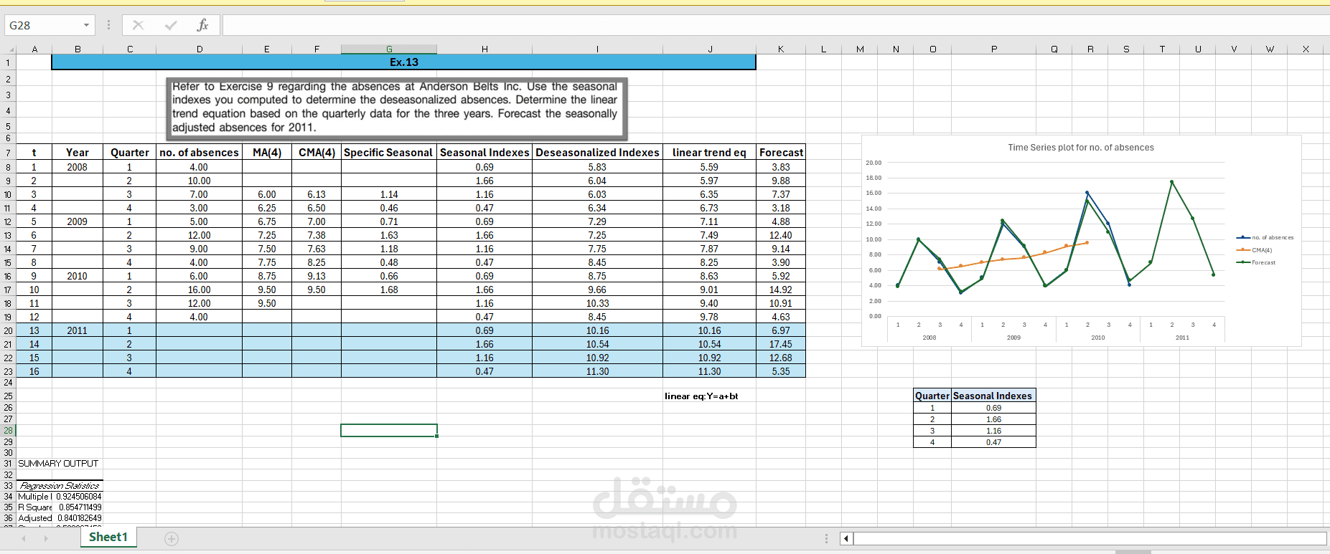The width and height of the screenshot is (1330, 554).
Task: Click year 2009 cell in column B
Action: [x=78, y=221]
